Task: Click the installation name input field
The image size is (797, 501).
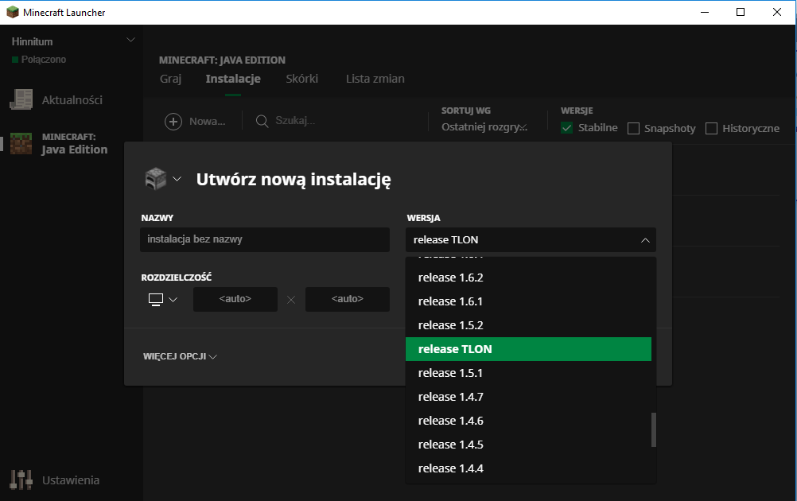Action: 264,240
